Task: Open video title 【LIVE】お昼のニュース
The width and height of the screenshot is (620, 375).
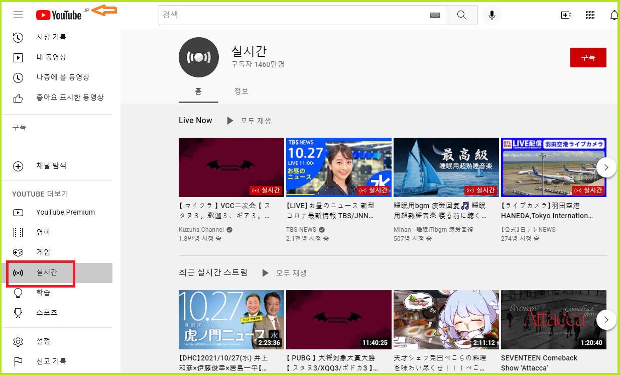Action: 330,211
